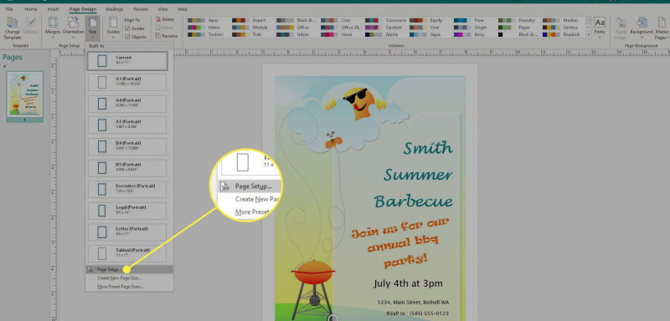Open the Background button

pos(642,27)
